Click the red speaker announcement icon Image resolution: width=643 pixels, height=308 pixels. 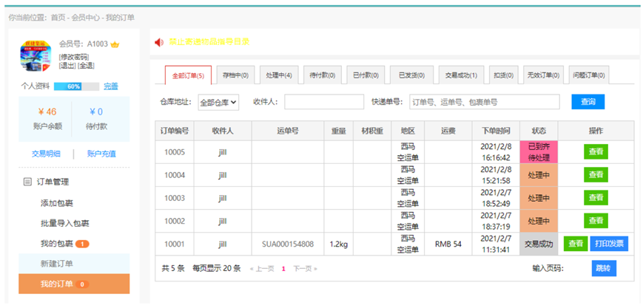pos(158,42)
